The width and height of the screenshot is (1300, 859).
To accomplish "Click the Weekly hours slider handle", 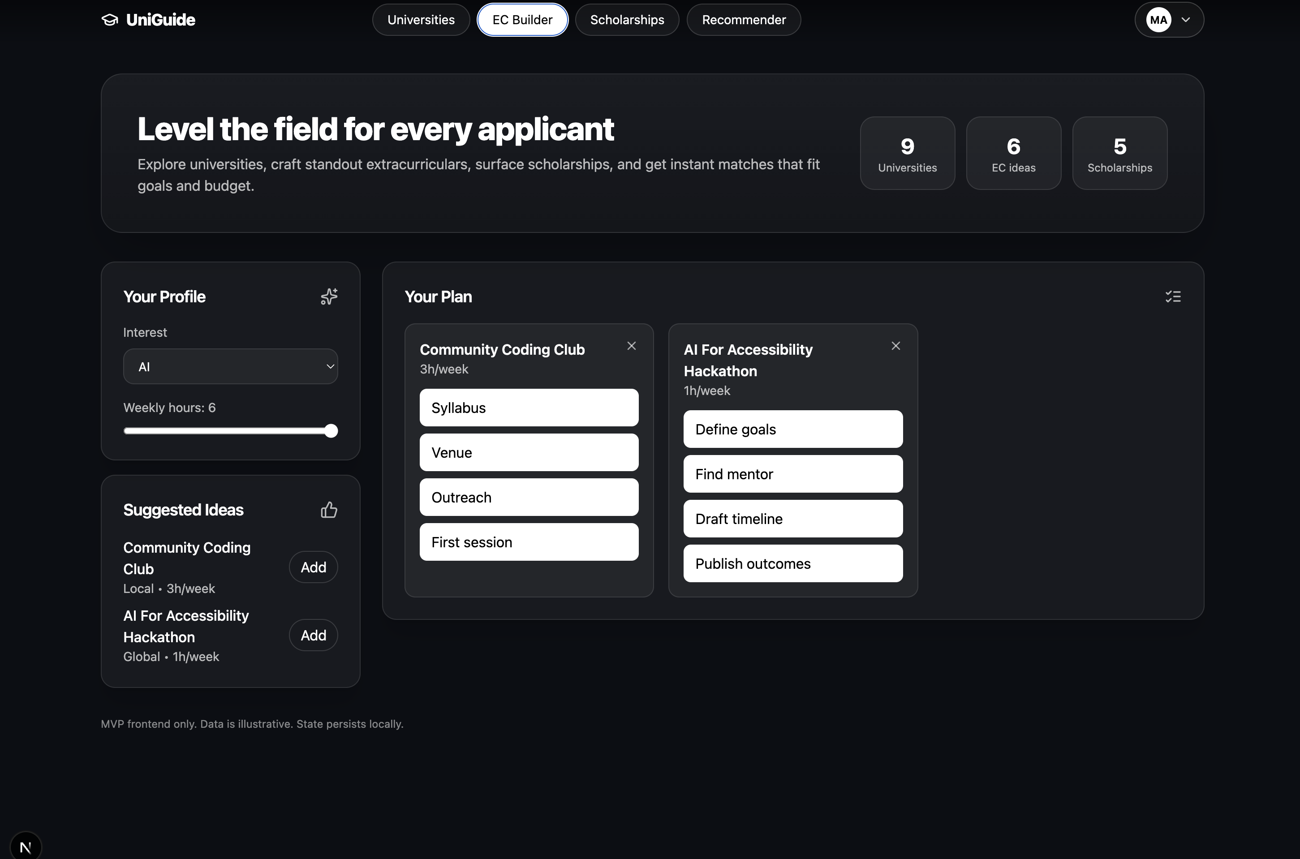I will pos(331,431).
